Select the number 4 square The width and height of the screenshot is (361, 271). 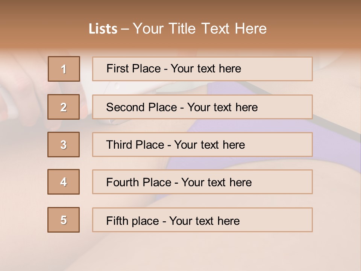coord(64,182)
